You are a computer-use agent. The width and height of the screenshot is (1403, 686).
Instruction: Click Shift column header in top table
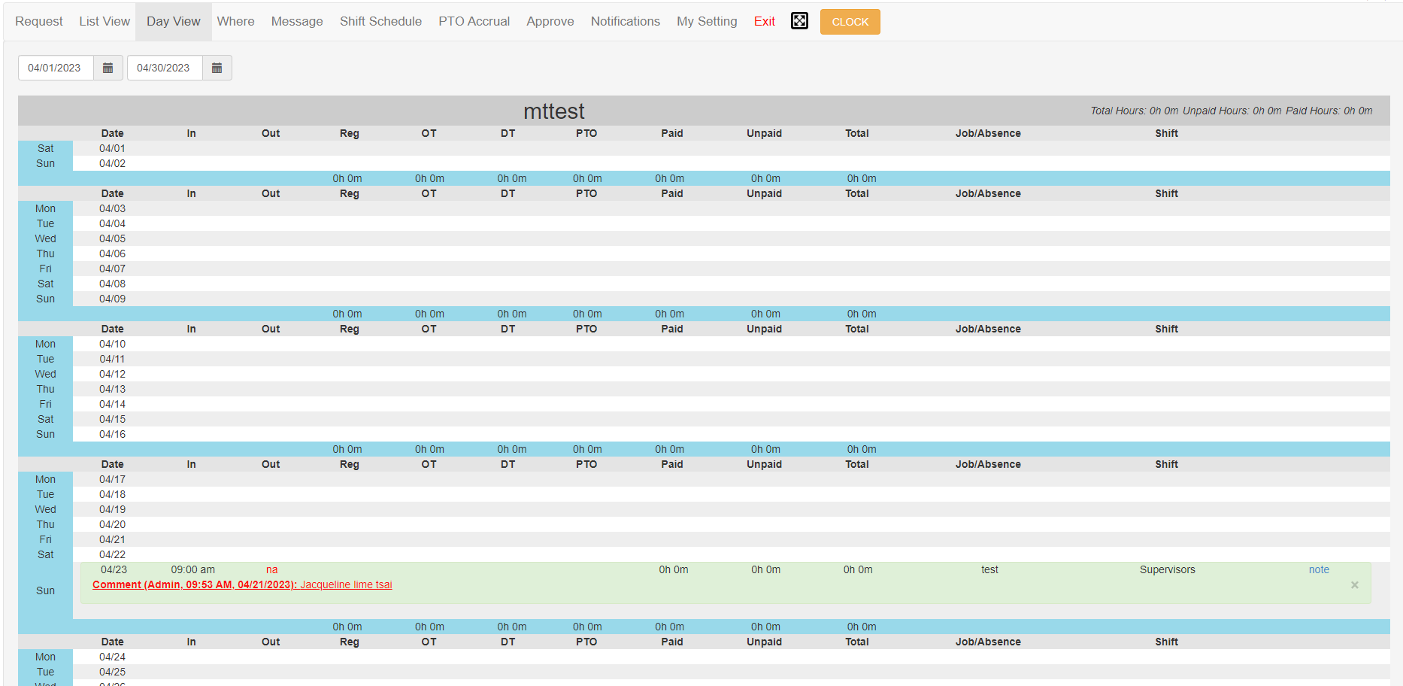point(1166,133)
